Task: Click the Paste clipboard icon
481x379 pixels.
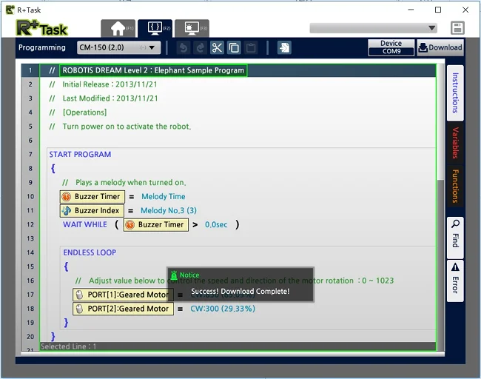Action: point(251,48)
